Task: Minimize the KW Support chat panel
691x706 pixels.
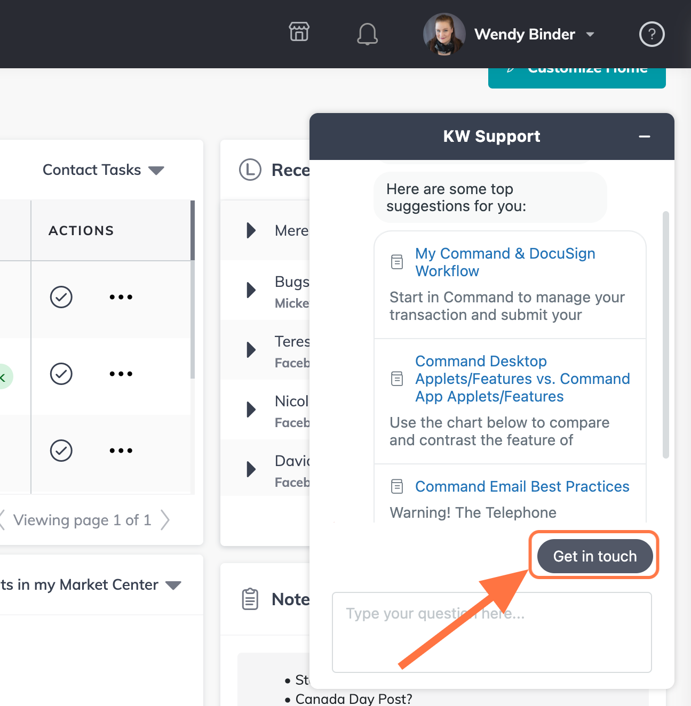Action: [645, 137]
